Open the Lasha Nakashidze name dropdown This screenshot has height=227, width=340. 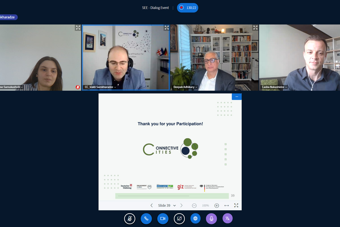[275, 87]
